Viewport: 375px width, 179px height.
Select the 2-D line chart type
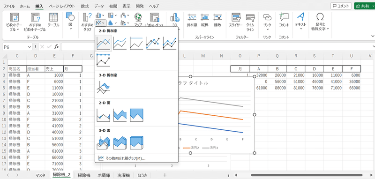[x=103, y=44]
